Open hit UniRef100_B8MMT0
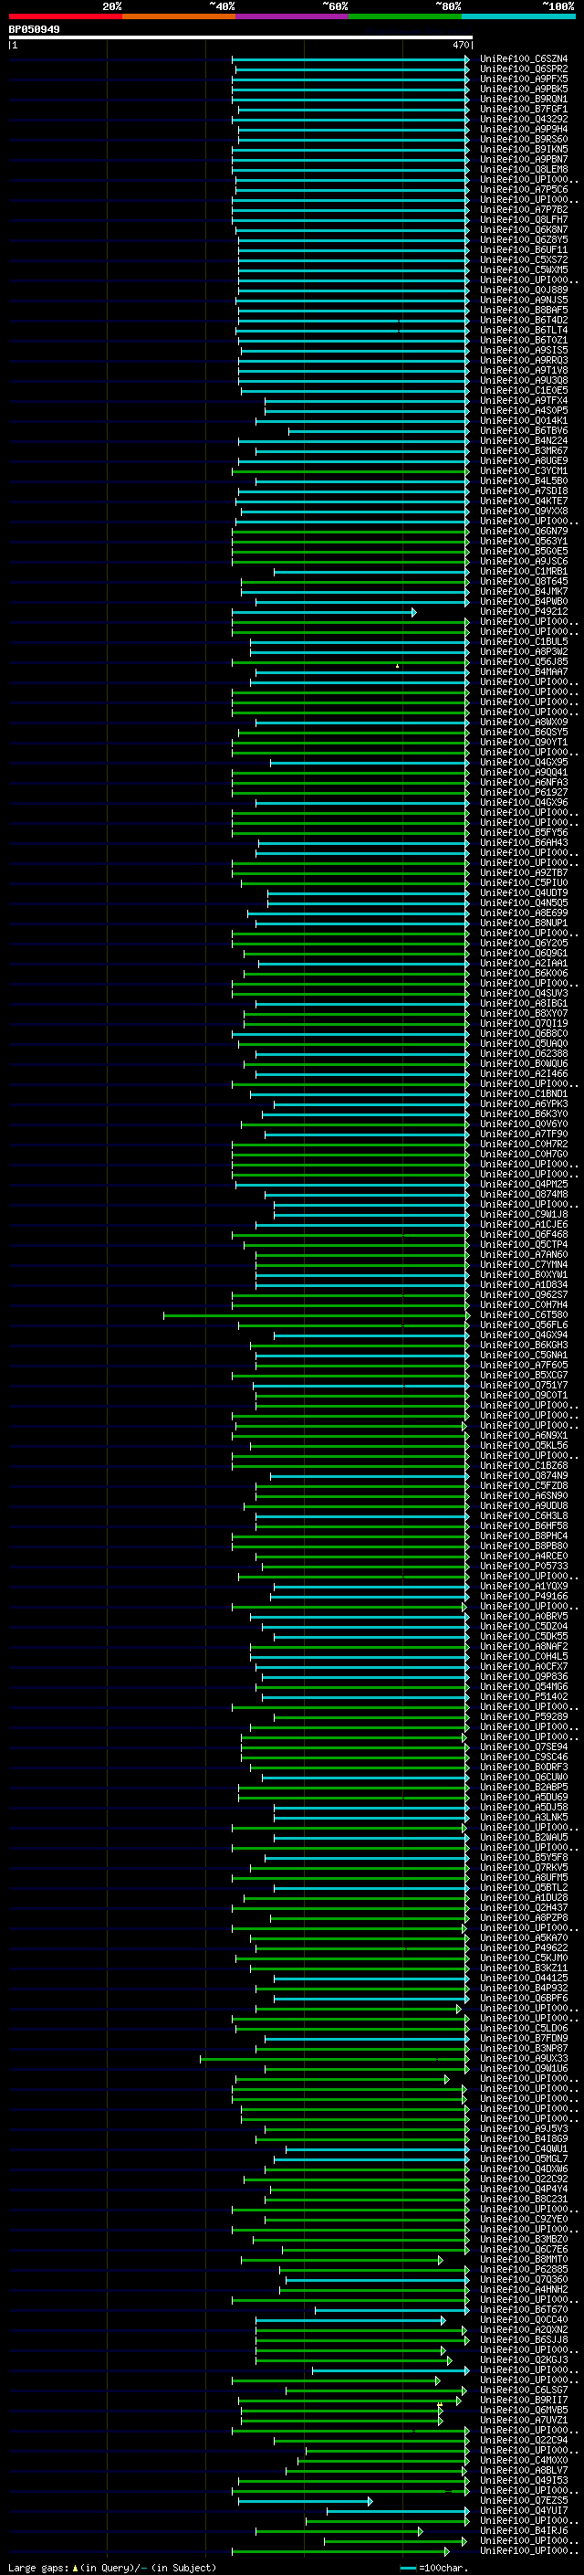This screenshot has width=584, height=2575. (524, 2259)
